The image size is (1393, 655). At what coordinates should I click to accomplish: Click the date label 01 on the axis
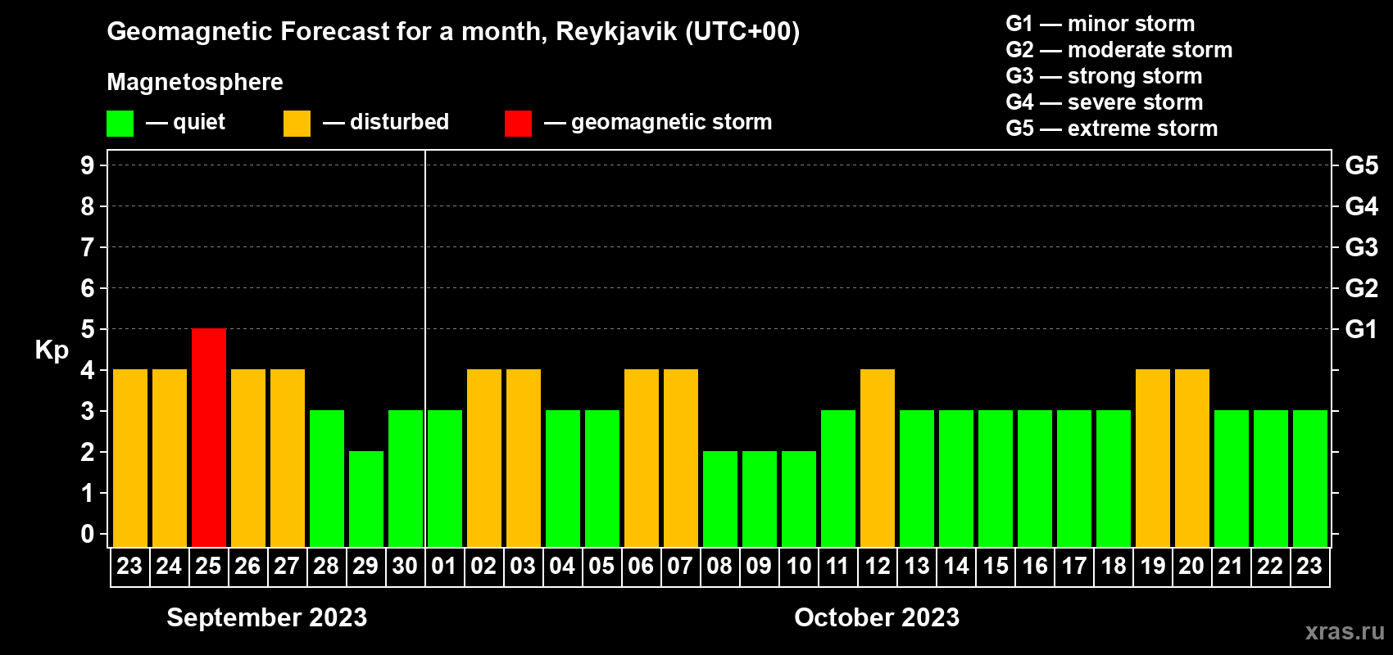[x=444, y=566]
